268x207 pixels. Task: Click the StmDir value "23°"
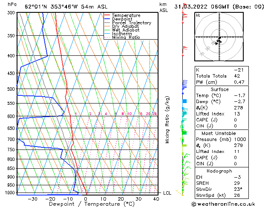pyautogui.click(x=238, y=189)
